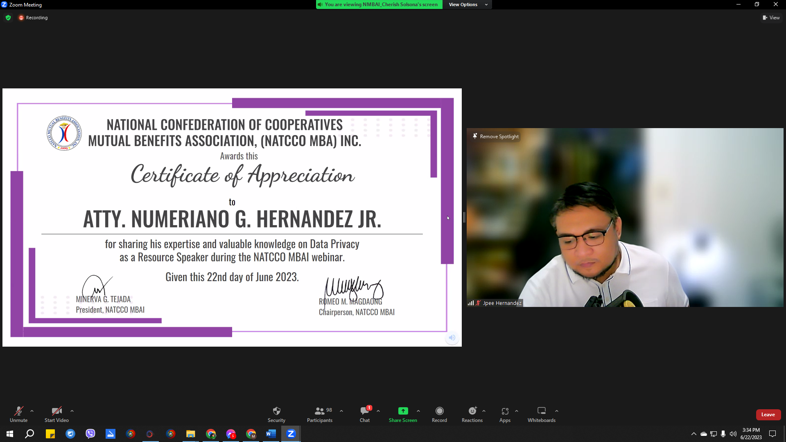Open Messenger from the taskbar

tap(231, 434)
